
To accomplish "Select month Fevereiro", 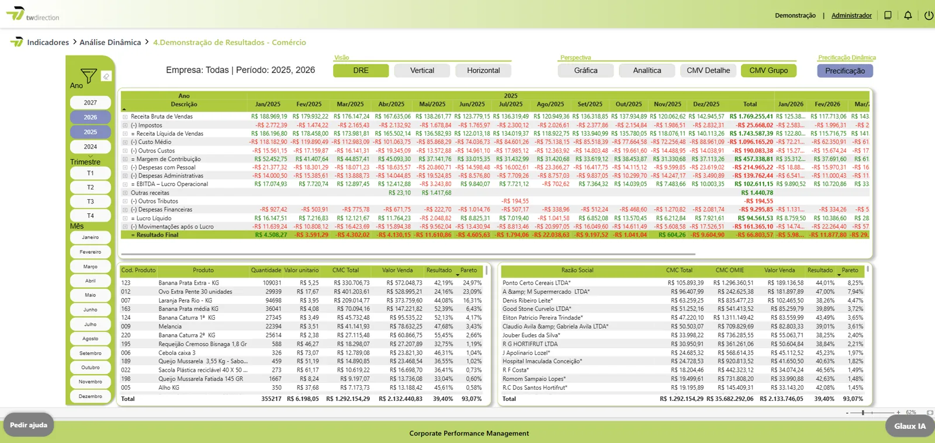I will tap(90, 252).
